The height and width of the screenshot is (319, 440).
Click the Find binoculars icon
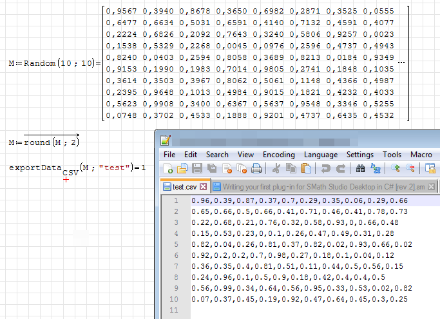361,169
